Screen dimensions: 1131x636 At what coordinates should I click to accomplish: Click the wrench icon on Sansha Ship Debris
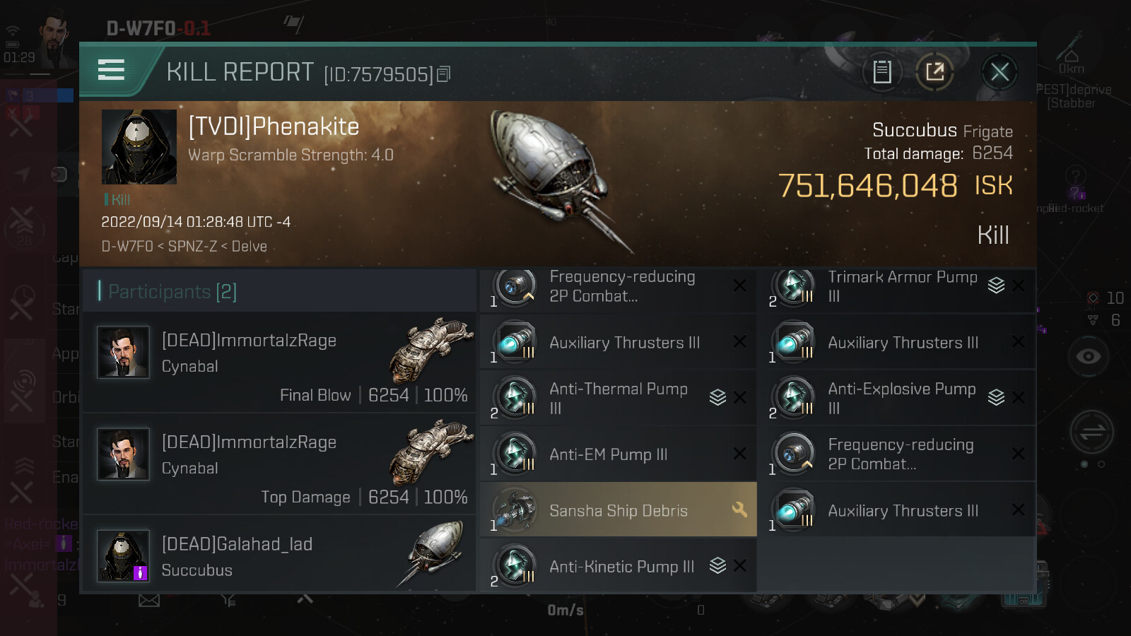[x=739, y=510]
